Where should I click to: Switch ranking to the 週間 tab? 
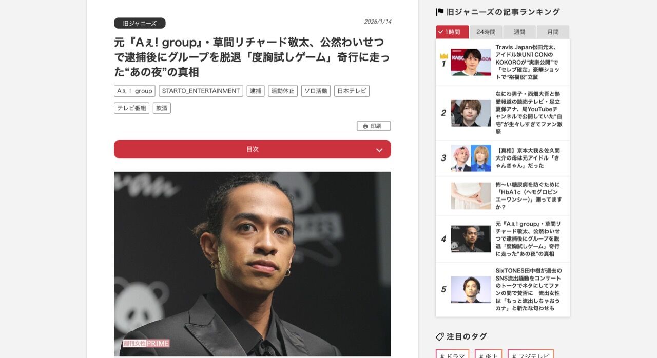(x=519, y=32)
